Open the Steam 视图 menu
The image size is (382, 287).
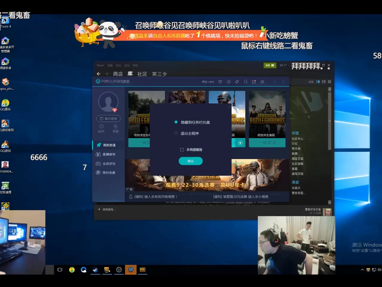110,65
